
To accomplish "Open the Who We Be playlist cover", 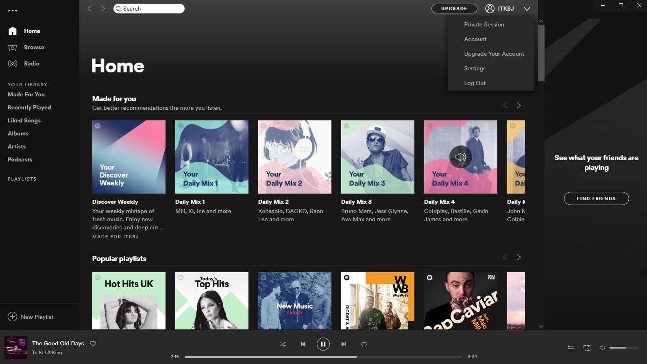I will pos(378,301).
